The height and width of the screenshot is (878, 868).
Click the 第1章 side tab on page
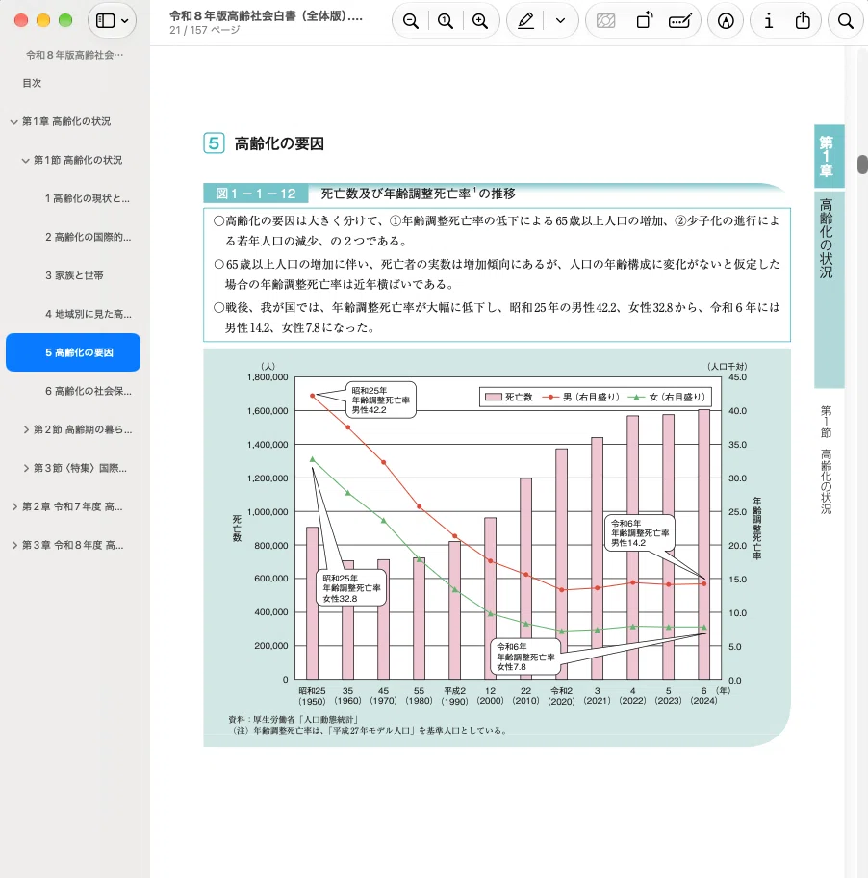[x=828, y=156]
